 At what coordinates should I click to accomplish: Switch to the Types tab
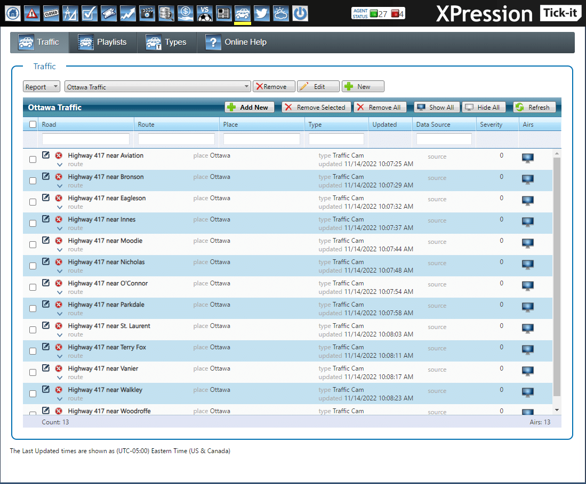point(167,42)
